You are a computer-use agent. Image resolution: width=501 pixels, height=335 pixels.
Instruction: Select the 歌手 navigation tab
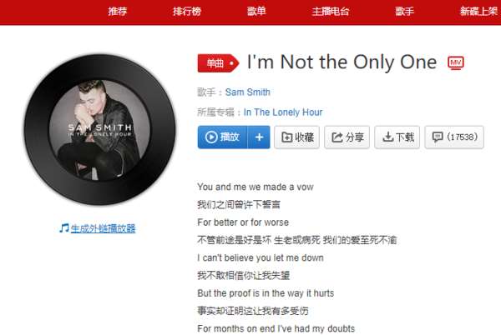[x=404, y=12]
